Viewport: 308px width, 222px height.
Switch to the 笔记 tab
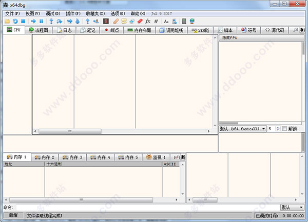point(88,30)
